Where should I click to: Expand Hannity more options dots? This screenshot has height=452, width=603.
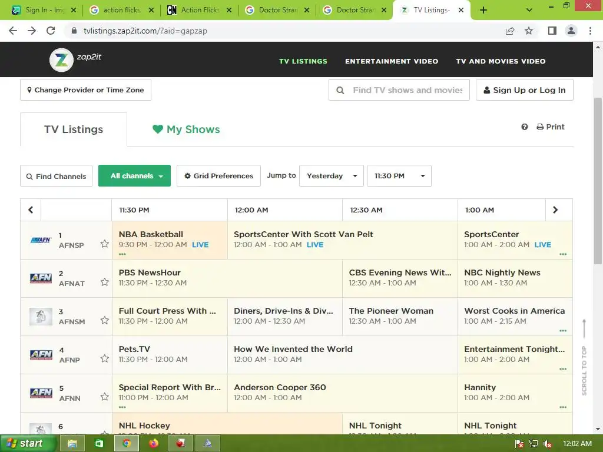(563, 407)
